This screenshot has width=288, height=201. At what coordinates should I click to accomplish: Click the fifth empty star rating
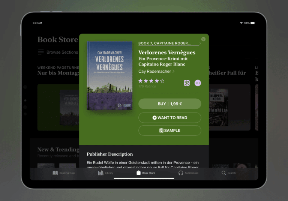(x=162, y=81)
